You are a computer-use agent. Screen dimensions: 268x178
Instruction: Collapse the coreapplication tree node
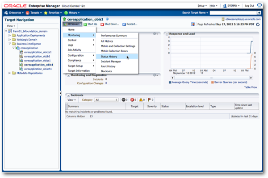[x=13, y=48]
